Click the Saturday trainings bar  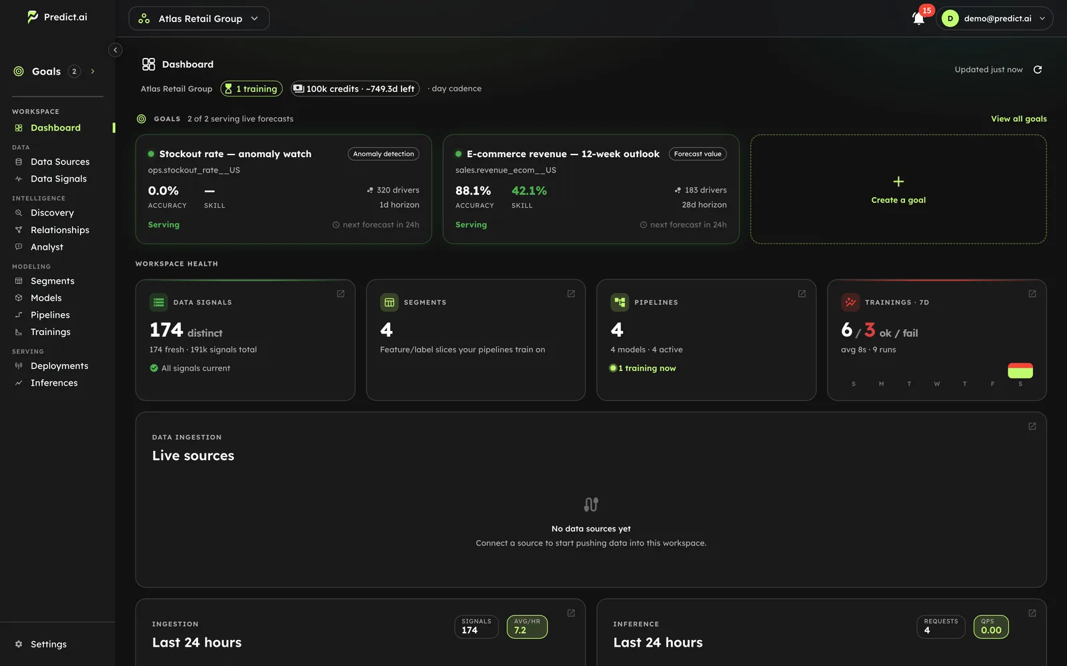[x=1020, y=370]
